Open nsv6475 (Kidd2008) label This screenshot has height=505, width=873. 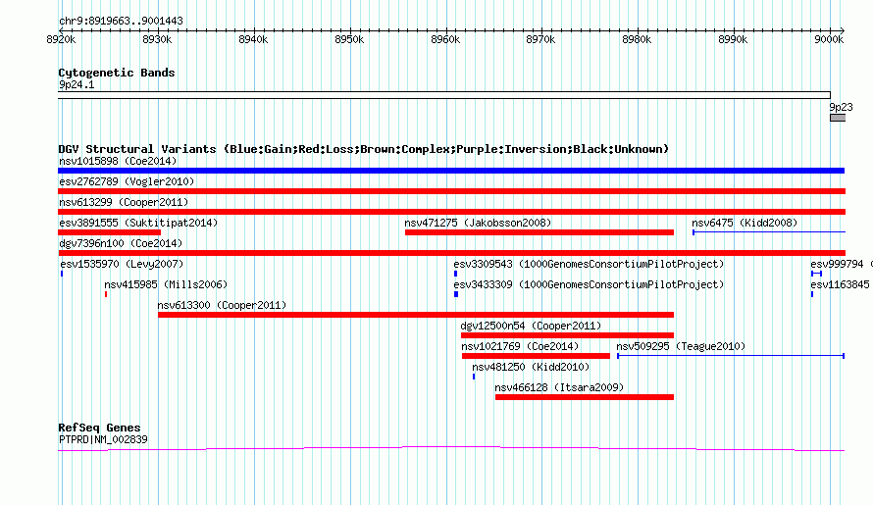click(745, 223)
